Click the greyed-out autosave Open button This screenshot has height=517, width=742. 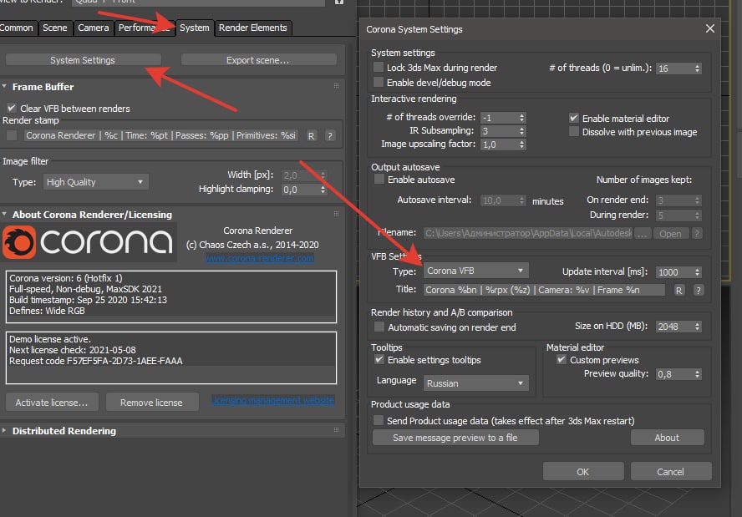pos(670,233)
